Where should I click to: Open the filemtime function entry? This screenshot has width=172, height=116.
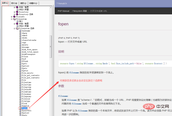[26, 92]
